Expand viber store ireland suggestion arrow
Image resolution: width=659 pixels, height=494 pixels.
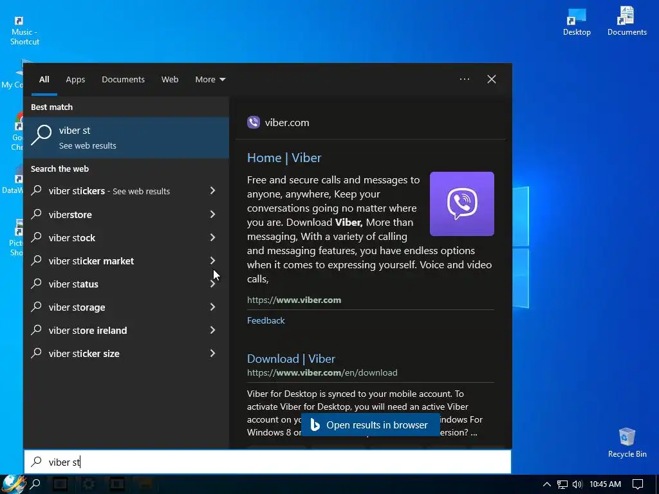212,330
